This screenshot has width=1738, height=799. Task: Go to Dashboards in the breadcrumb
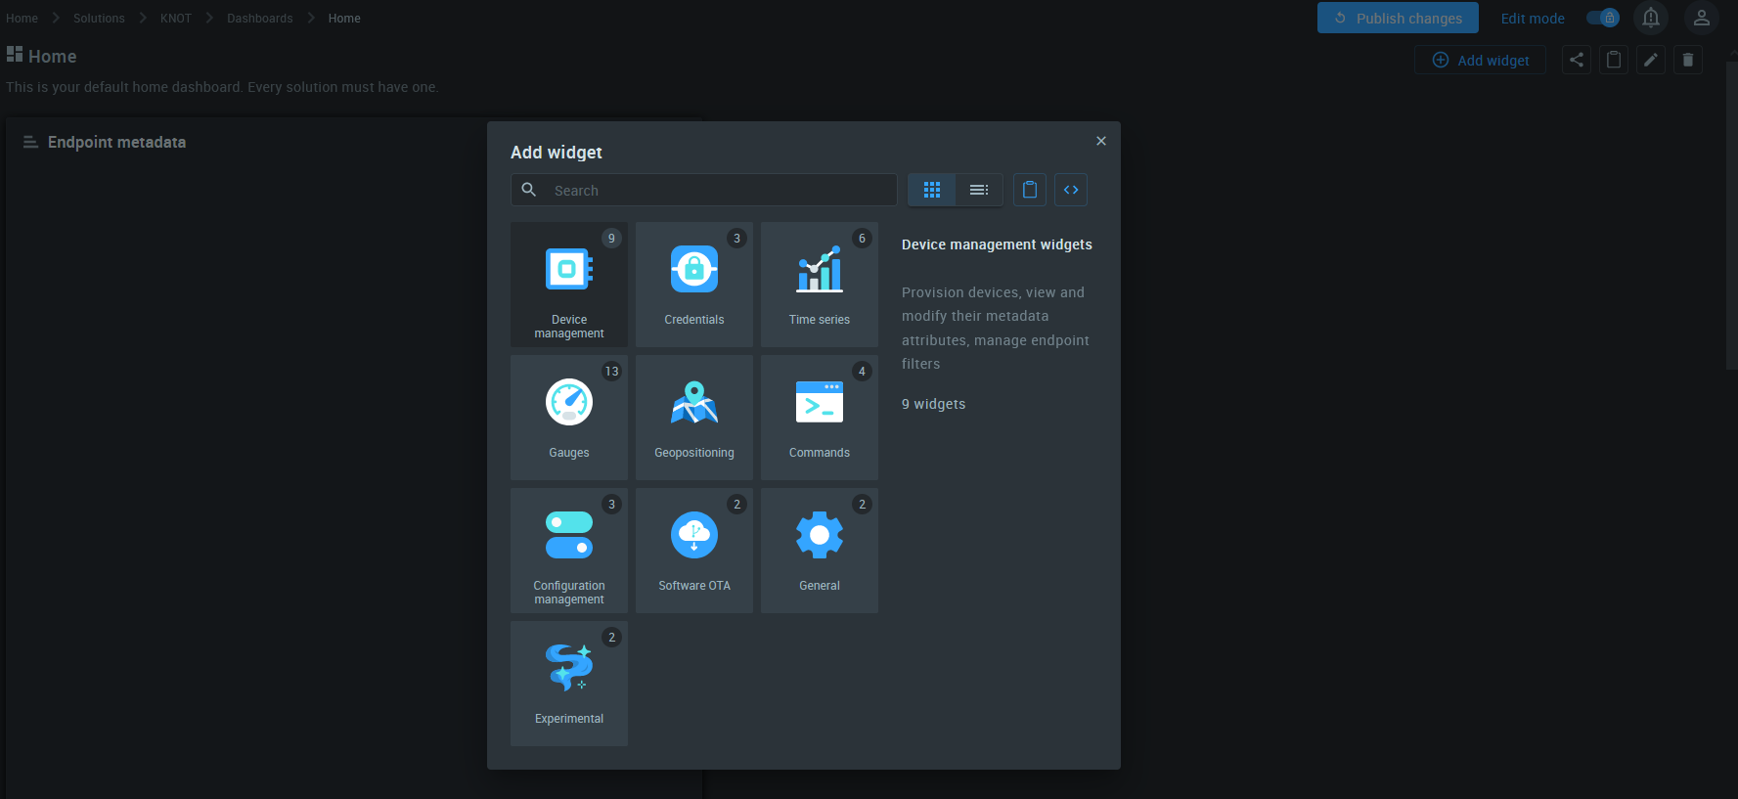click(x=260, y=19)
